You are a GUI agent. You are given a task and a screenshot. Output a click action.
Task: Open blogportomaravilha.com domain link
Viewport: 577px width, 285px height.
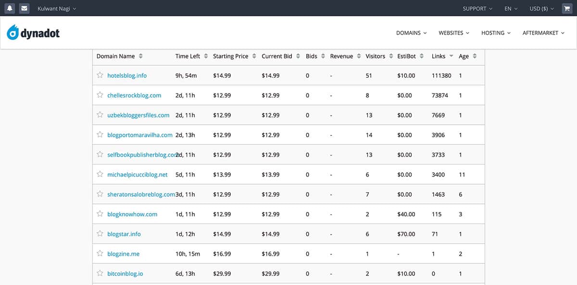click(x=140, y=135)
